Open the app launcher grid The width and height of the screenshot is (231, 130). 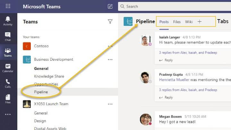(8, 6)
